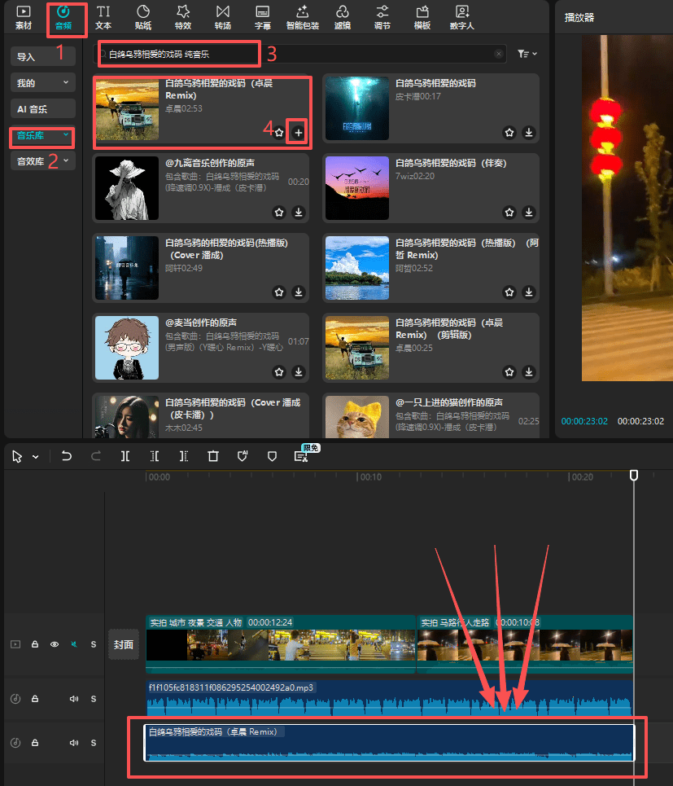The image size is (673, 786).
Task: Unmute the video track's original audio
Action: tap(73, 644)
